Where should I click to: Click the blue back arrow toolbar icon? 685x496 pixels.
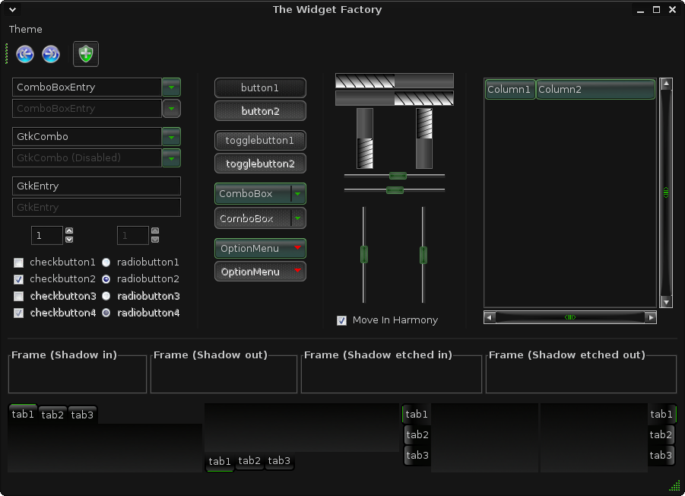pyautogui.click(x=25, y=54)
